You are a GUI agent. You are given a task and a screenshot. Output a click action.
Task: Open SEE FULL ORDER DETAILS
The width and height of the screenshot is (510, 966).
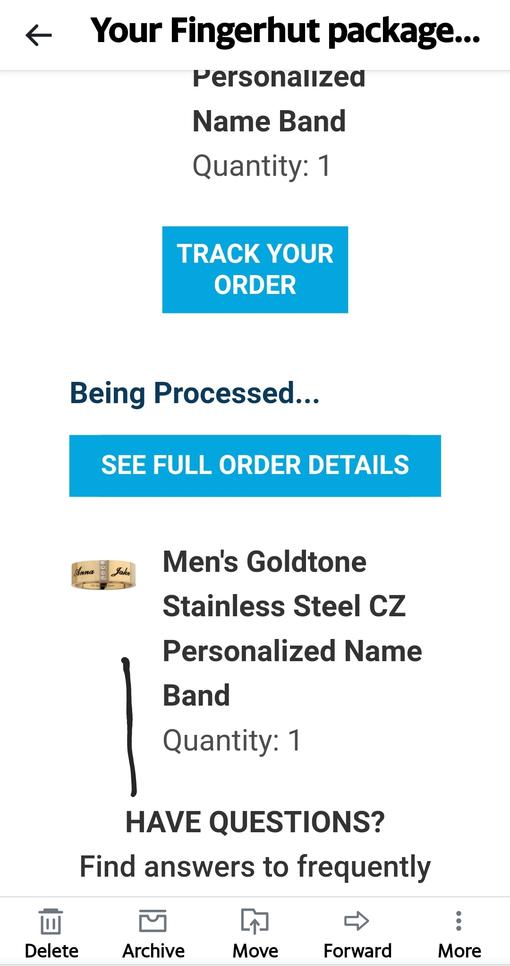(x=255, y=466)
